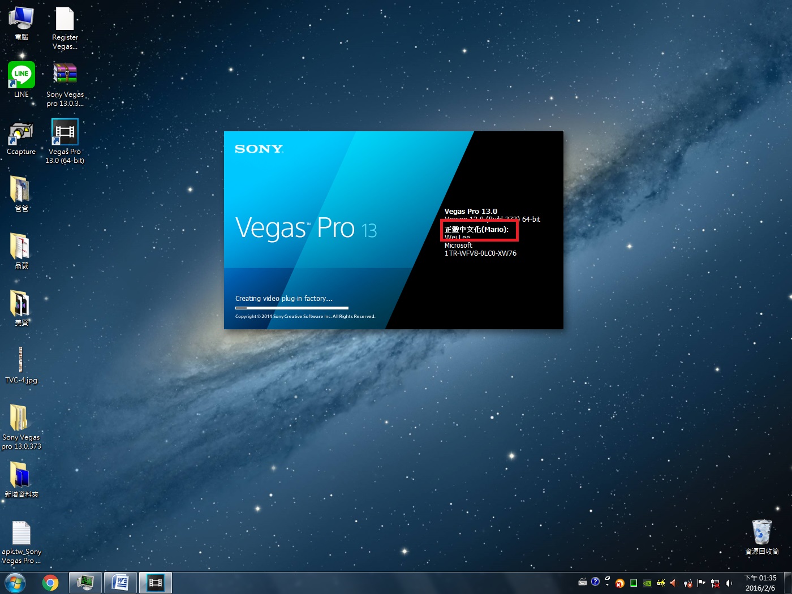Click the keyboard input method tray icon
The width and height of the screenshot is (792, 594).
pos(583,582)
